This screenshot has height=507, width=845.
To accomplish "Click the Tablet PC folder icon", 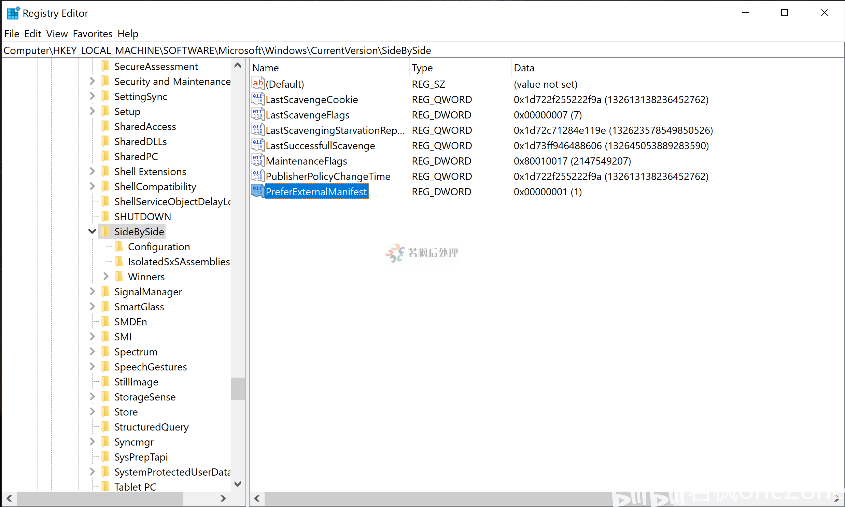I will [105, 487].
